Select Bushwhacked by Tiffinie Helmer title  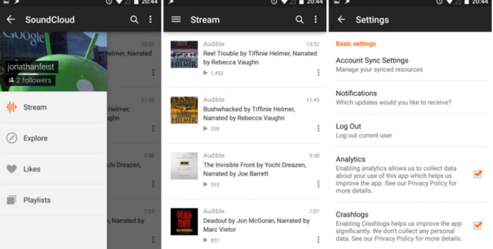coord(249,113)
